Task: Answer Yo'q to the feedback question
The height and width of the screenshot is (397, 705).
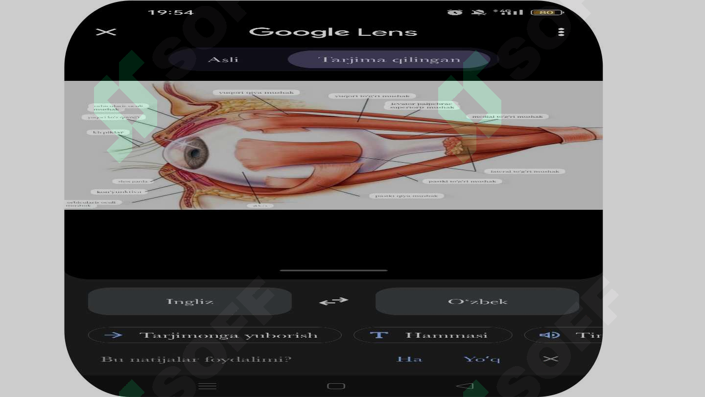Action: point(482,359)
